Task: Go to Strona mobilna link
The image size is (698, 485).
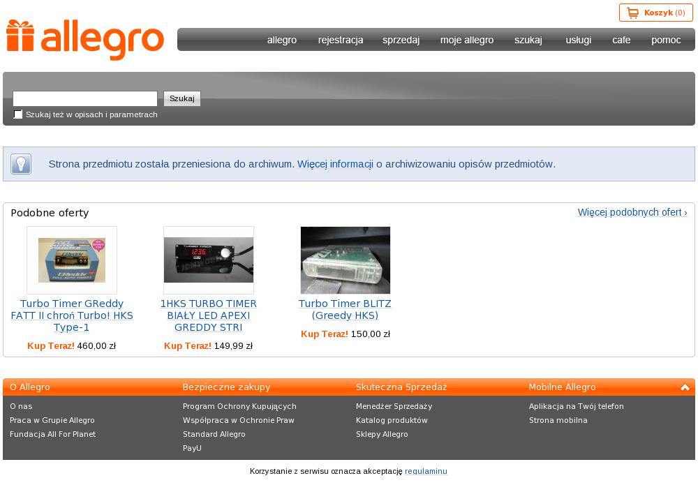Action: pyautogui.click(x=558, y=420)
